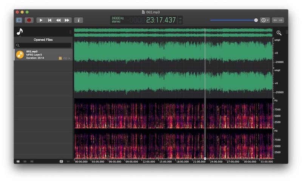The width and height of the screenshot is (302, 182).
Task: Click the fast-forward button
Action: [x=67, y=20]
